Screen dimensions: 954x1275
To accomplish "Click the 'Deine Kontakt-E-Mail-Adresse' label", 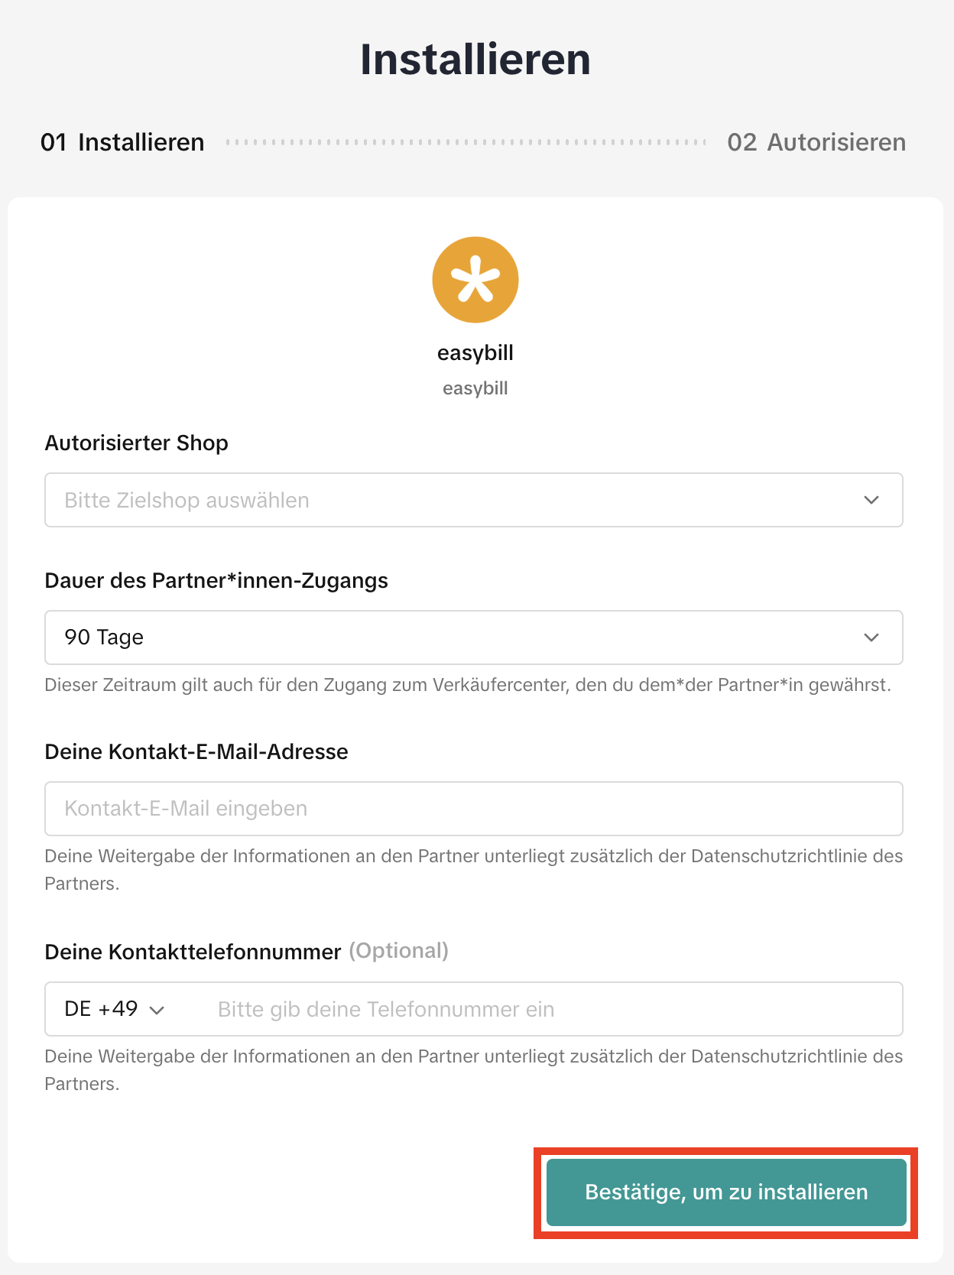I will coord(196,752).
